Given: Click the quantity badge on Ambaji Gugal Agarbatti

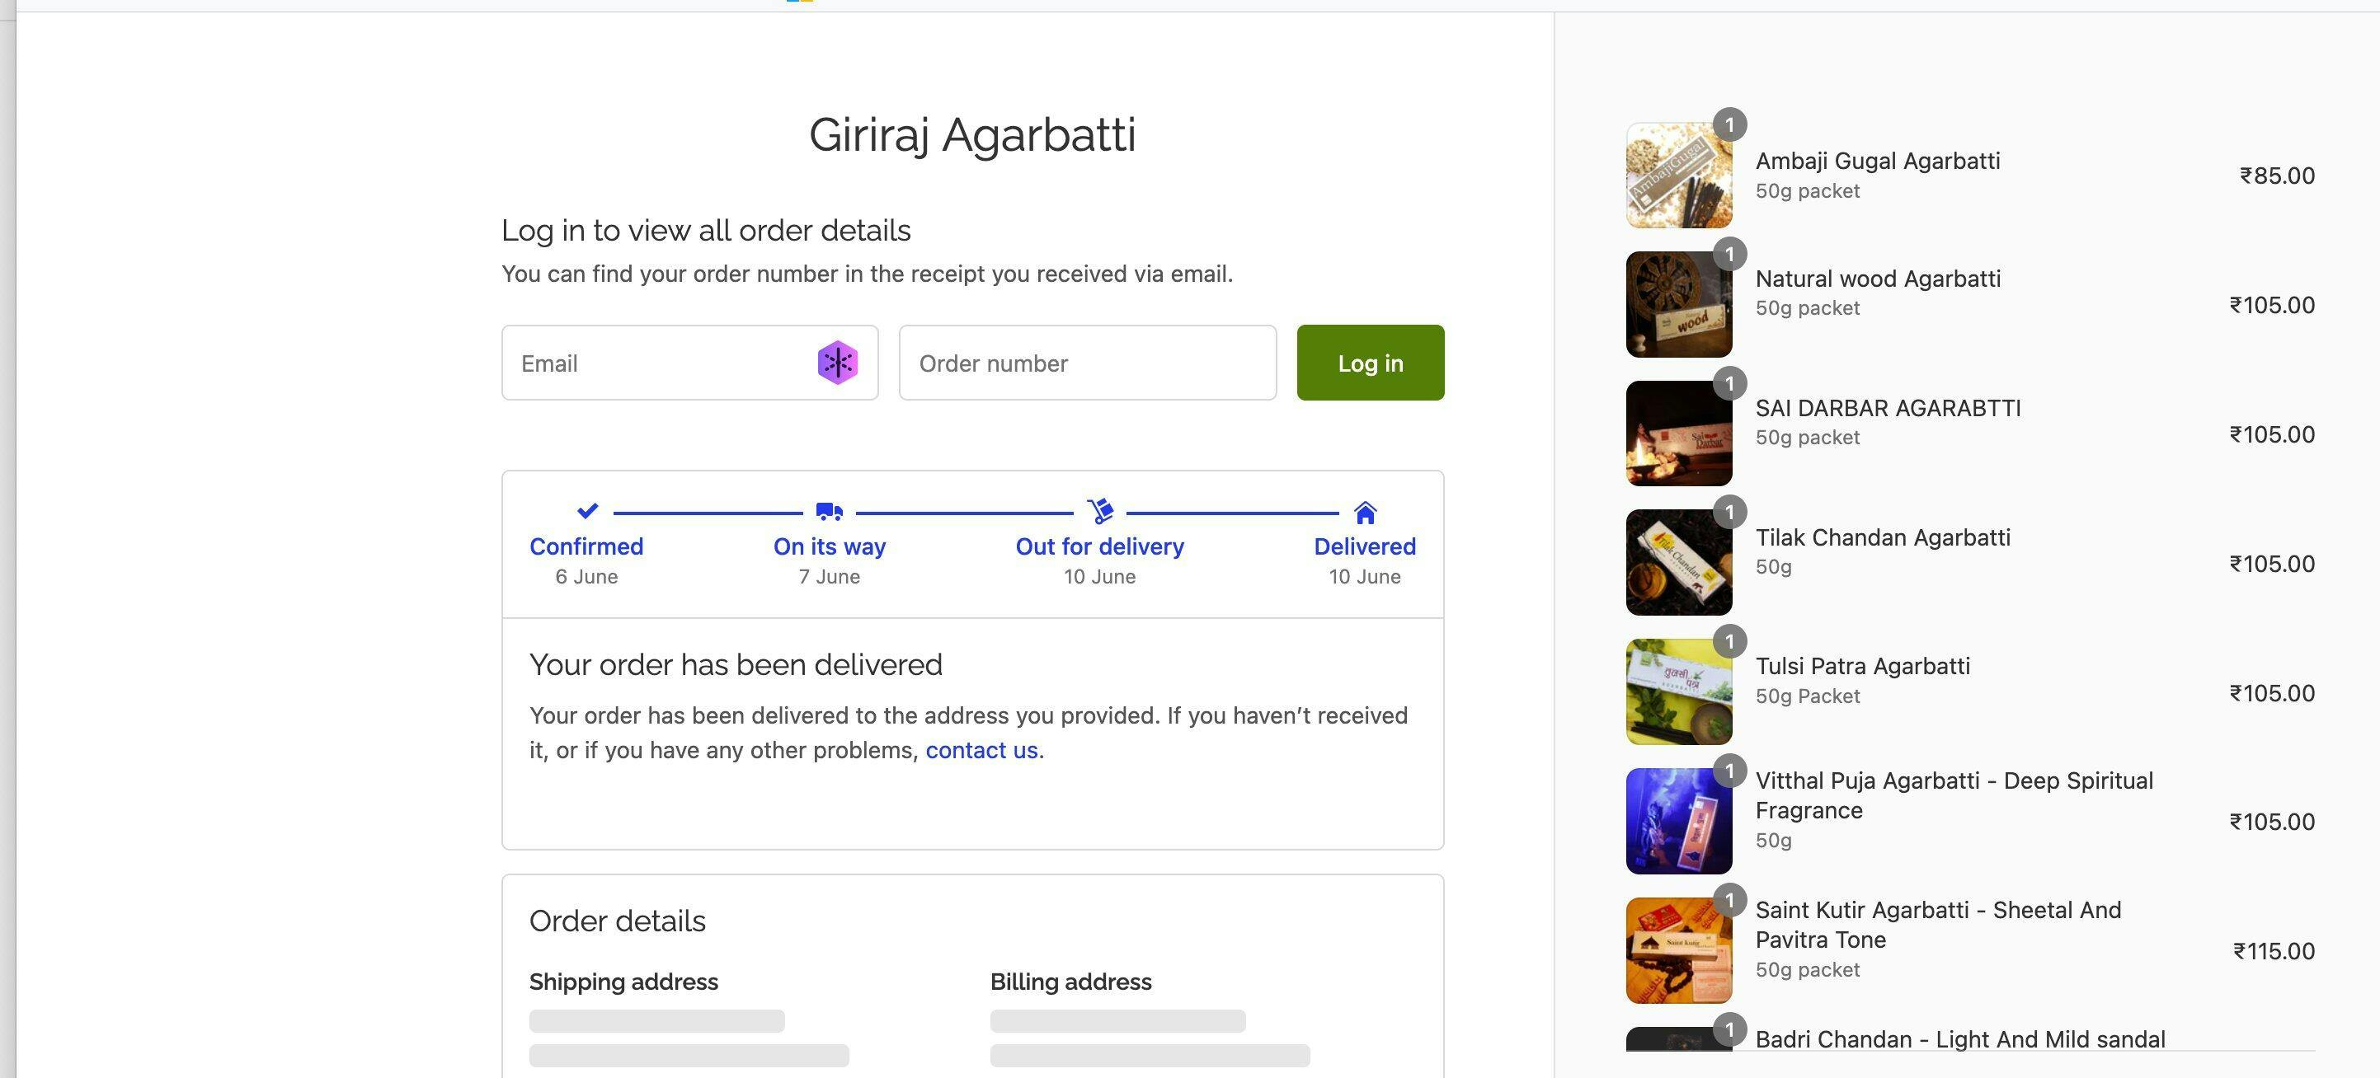Looking at the screenshot, I should [1729, 124].
